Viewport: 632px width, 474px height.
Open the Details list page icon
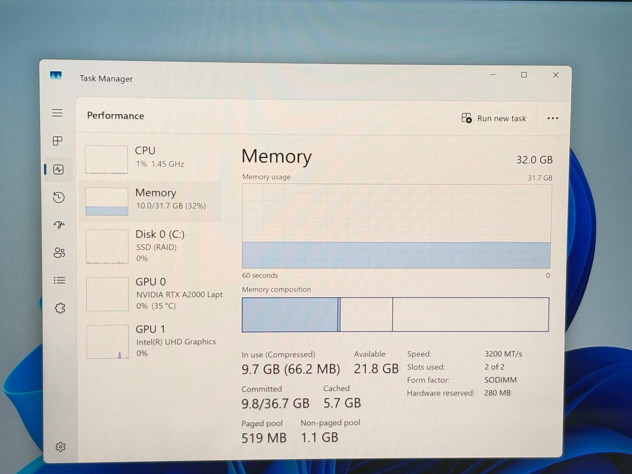(60, 280)
